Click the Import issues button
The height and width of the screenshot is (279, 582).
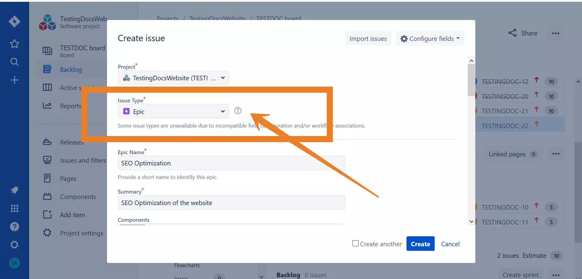pyautogui.click(x=368, y=38)
